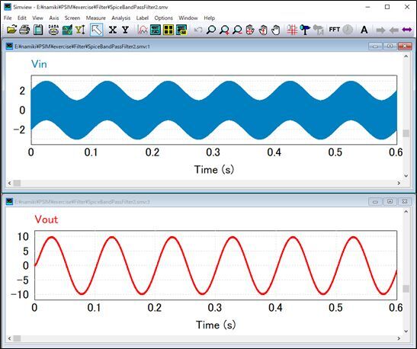Screen dimensions: 417x349
Task: Click the Vin curve label
Action: pyautogui.click(x=39, y=64)
